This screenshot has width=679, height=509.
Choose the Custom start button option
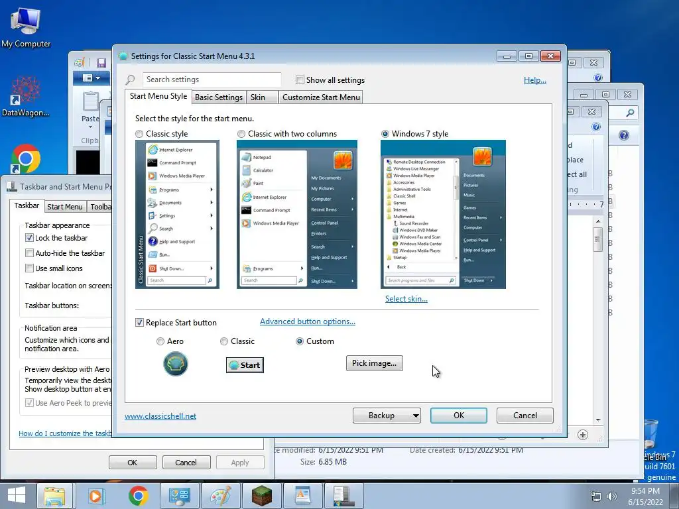pos(299,341)
